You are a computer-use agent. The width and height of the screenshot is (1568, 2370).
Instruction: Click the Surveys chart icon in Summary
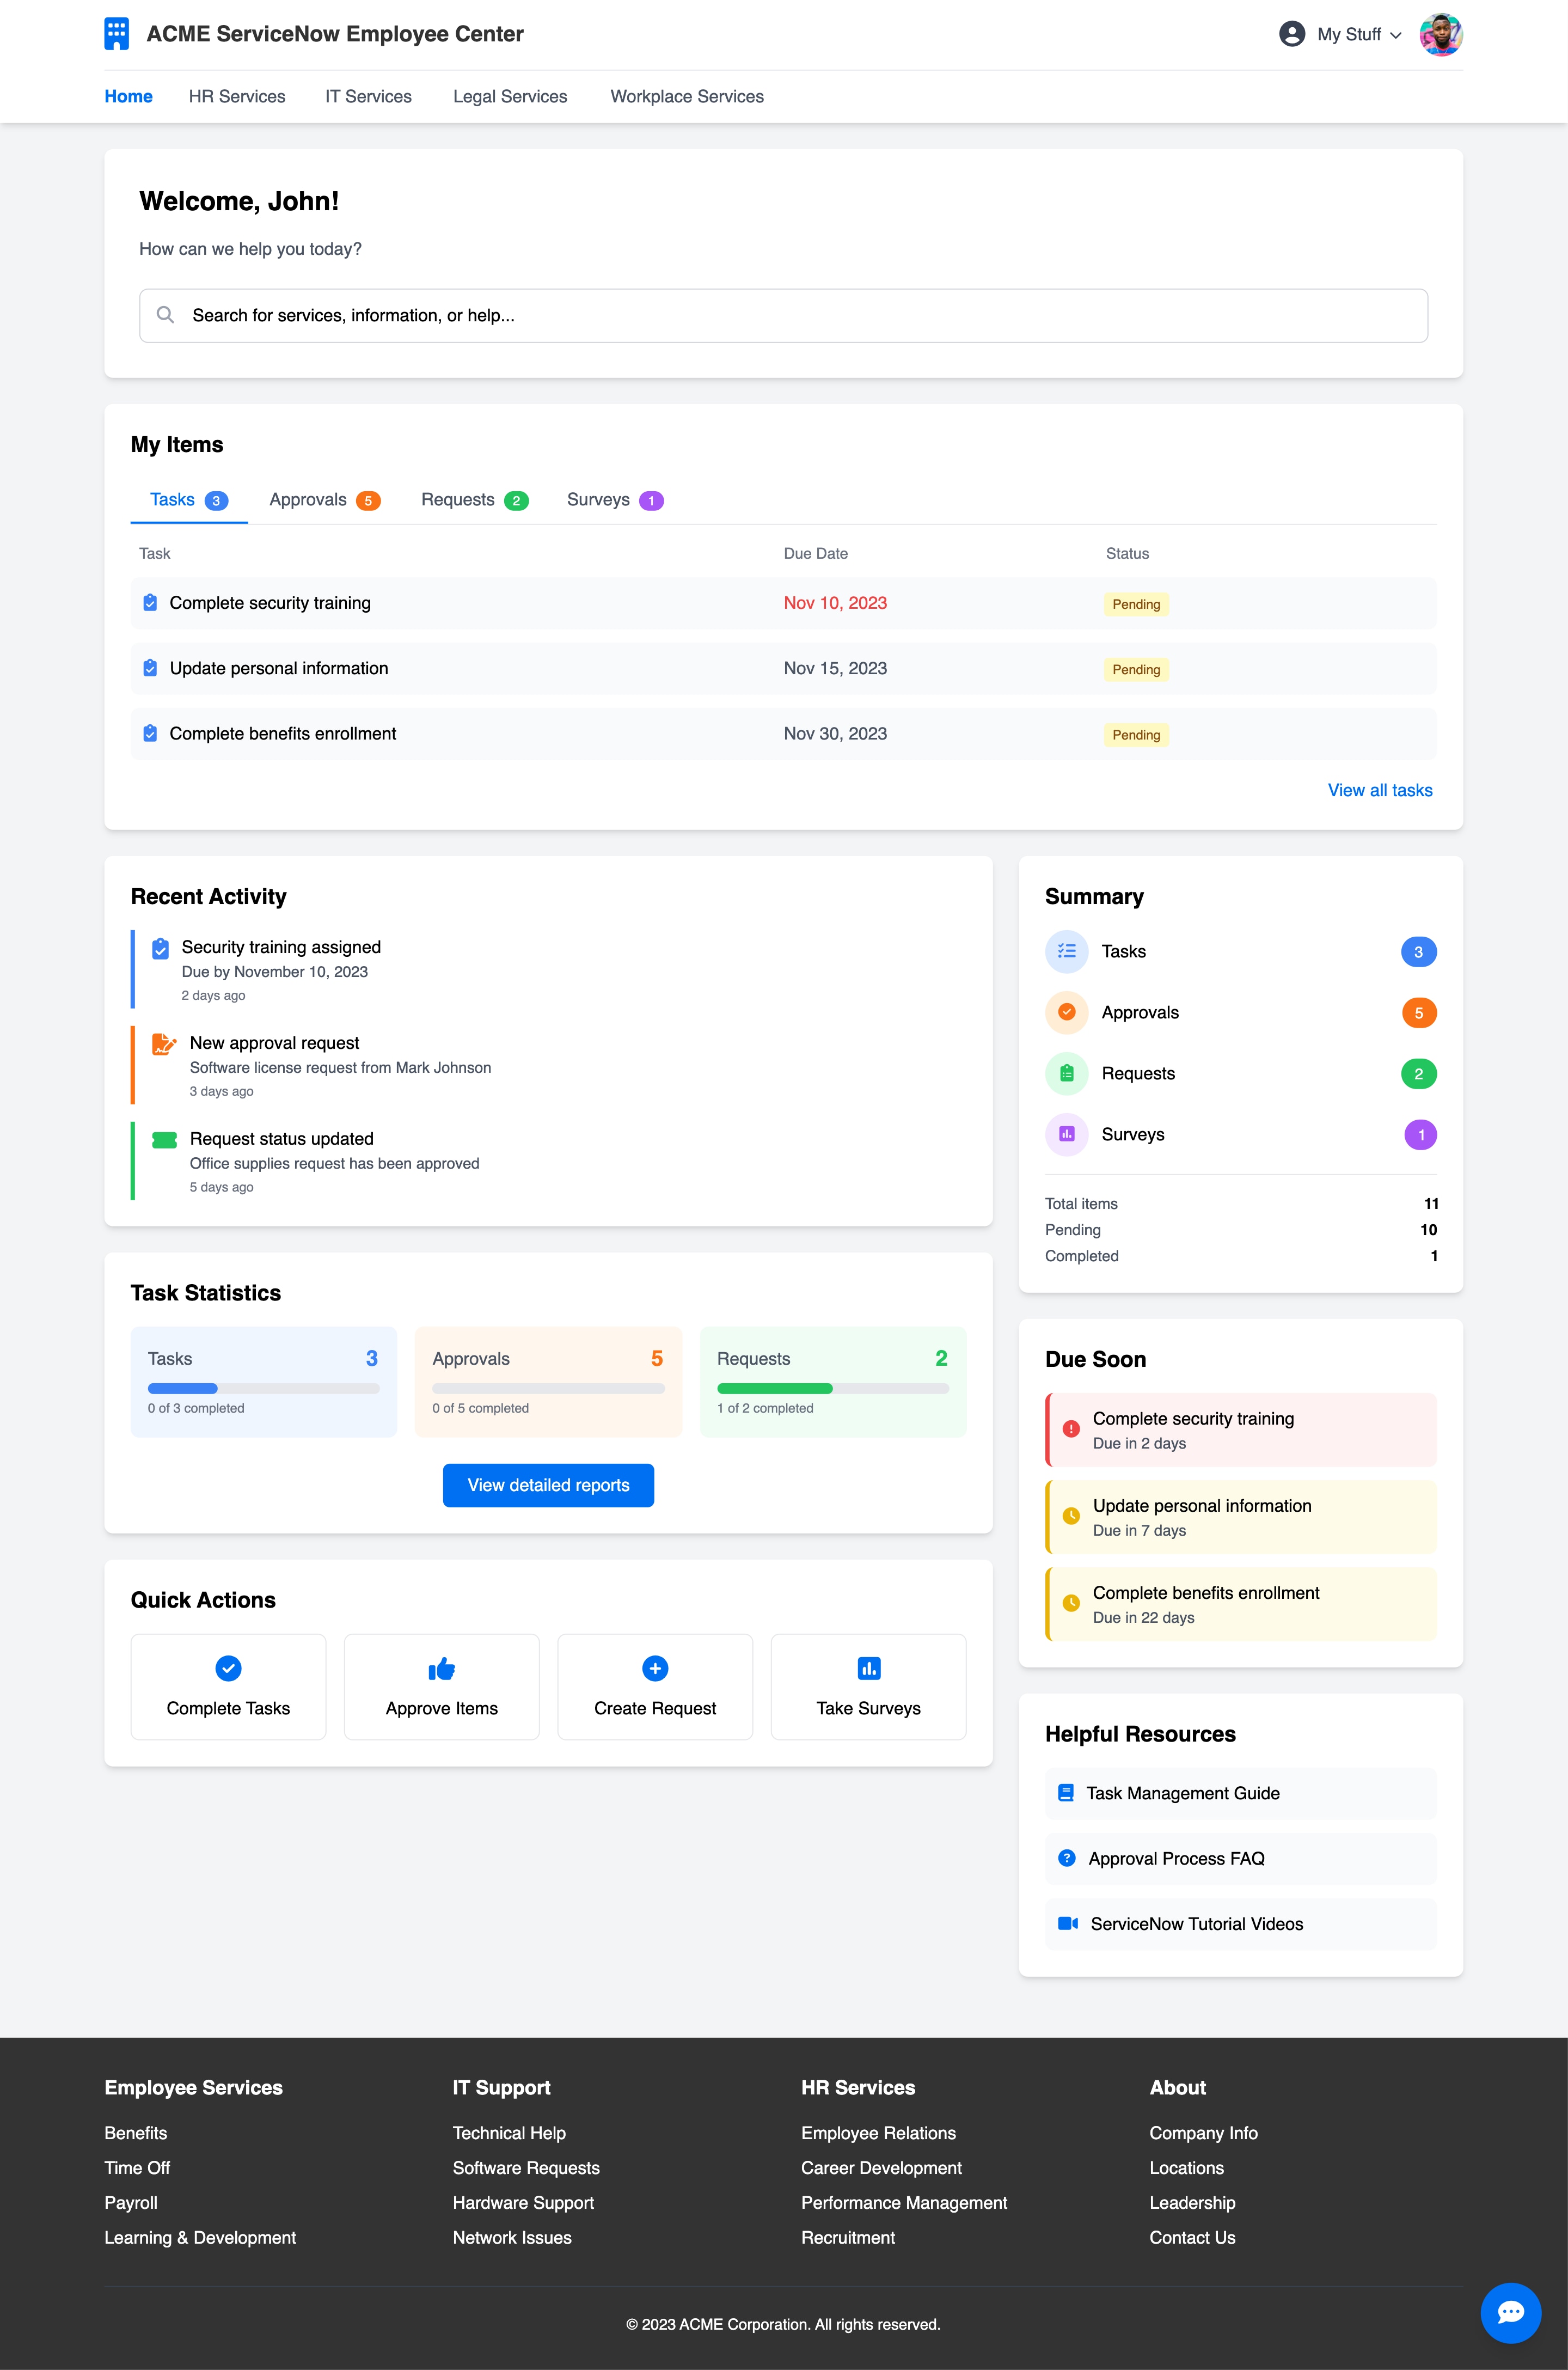pyautogui.click(x=1067, y=1134)
